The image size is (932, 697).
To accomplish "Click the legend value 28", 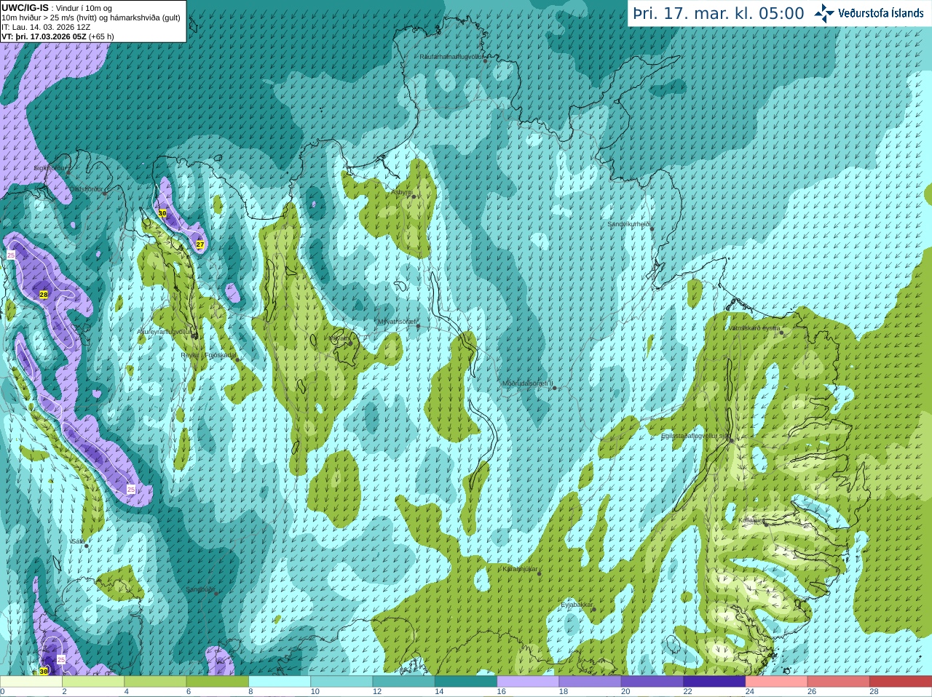I will [x=874, y=692].
